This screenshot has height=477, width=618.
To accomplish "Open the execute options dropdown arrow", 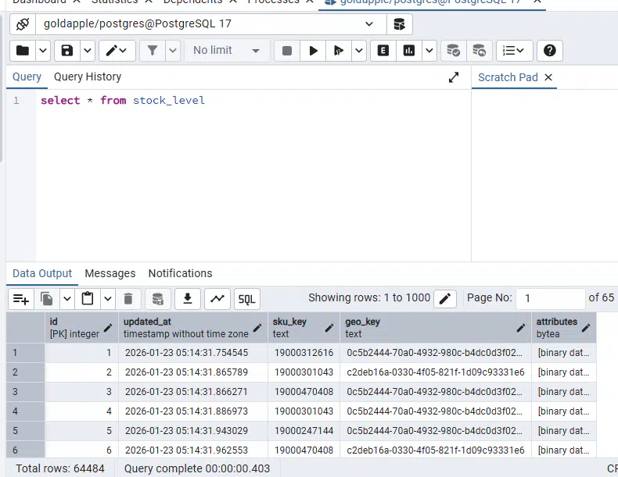I will (359, 51).
